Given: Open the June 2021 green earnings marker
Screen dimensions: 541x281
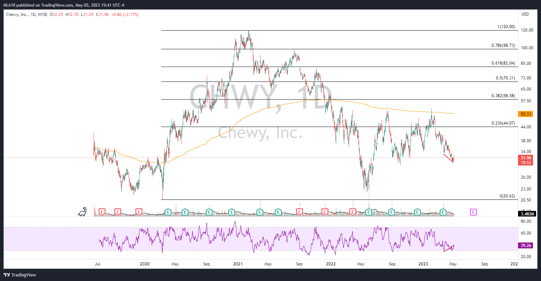Looking at the screenshot, I should 278,211.
